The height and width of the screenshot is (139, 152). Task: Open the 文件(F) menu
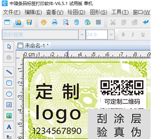pyautogui.click(x=12, y=12)
